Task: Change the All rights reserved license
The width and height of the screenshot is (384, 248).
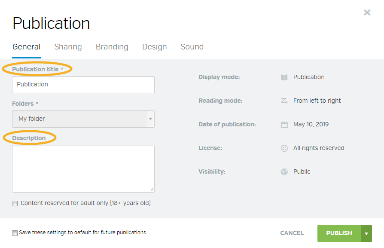Action: pyautogui.click(x=319, y=148)
